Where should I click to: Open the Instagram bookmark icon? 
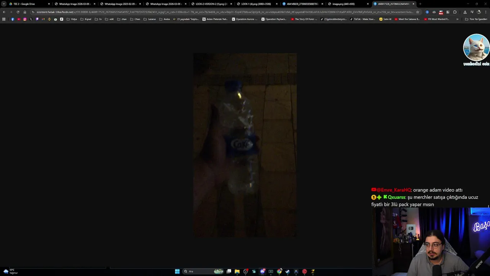point(24,19)
